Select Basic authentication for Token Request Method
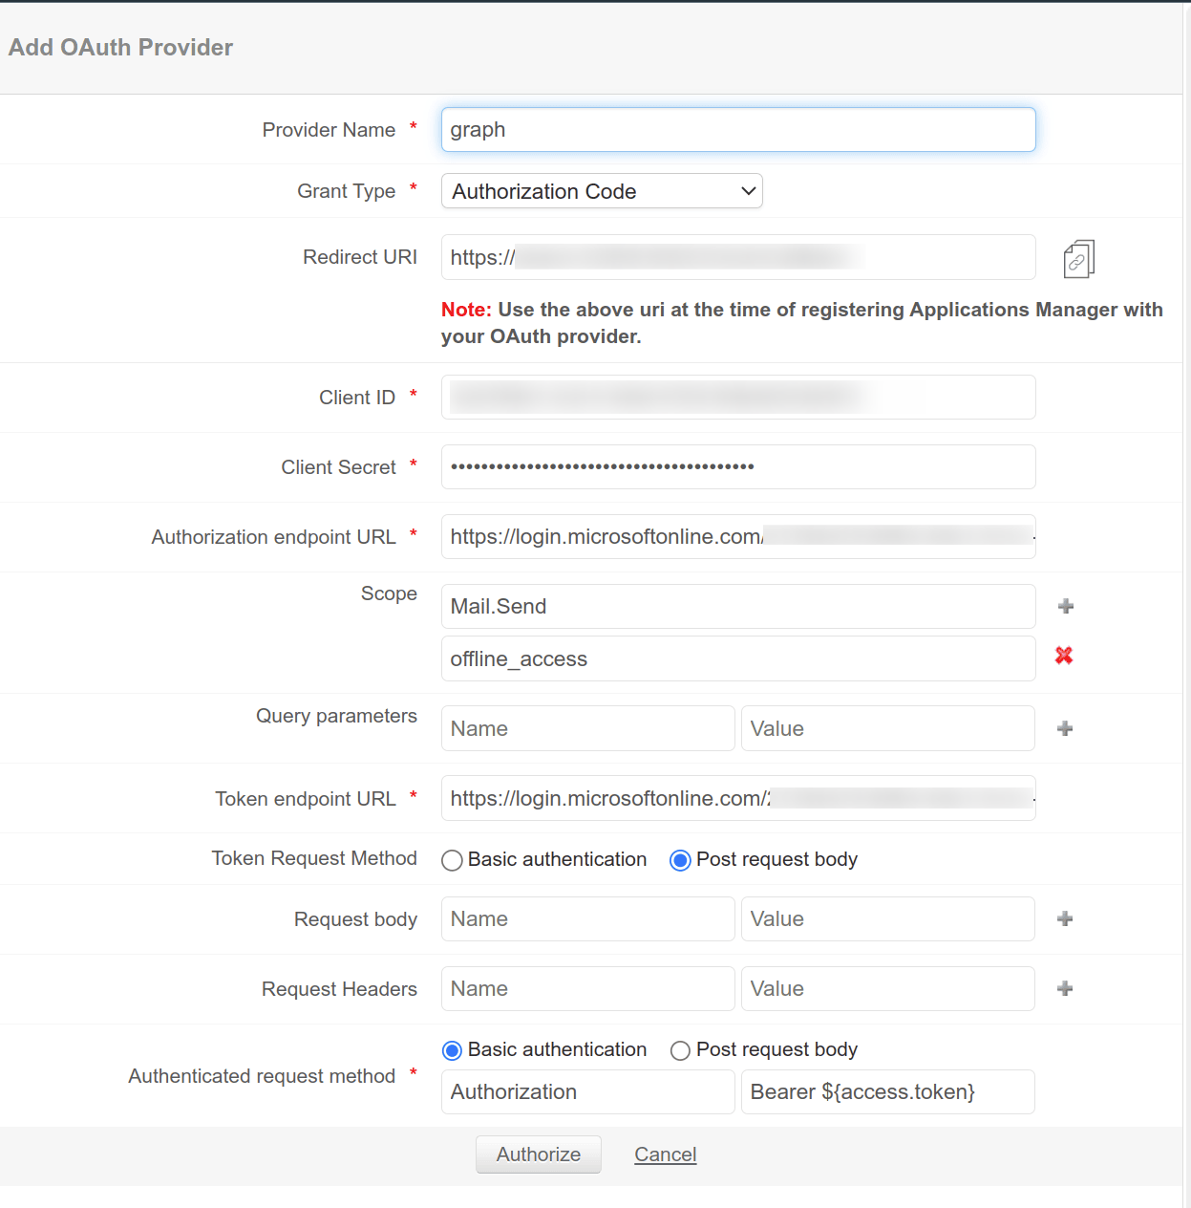This screenshot has height=1208, width=1191. [453, 860]
